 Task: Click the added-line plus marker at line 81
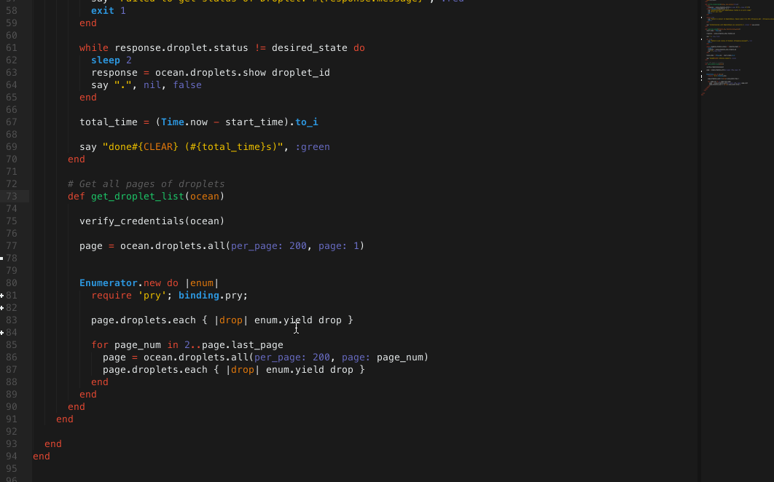[2, 296]
